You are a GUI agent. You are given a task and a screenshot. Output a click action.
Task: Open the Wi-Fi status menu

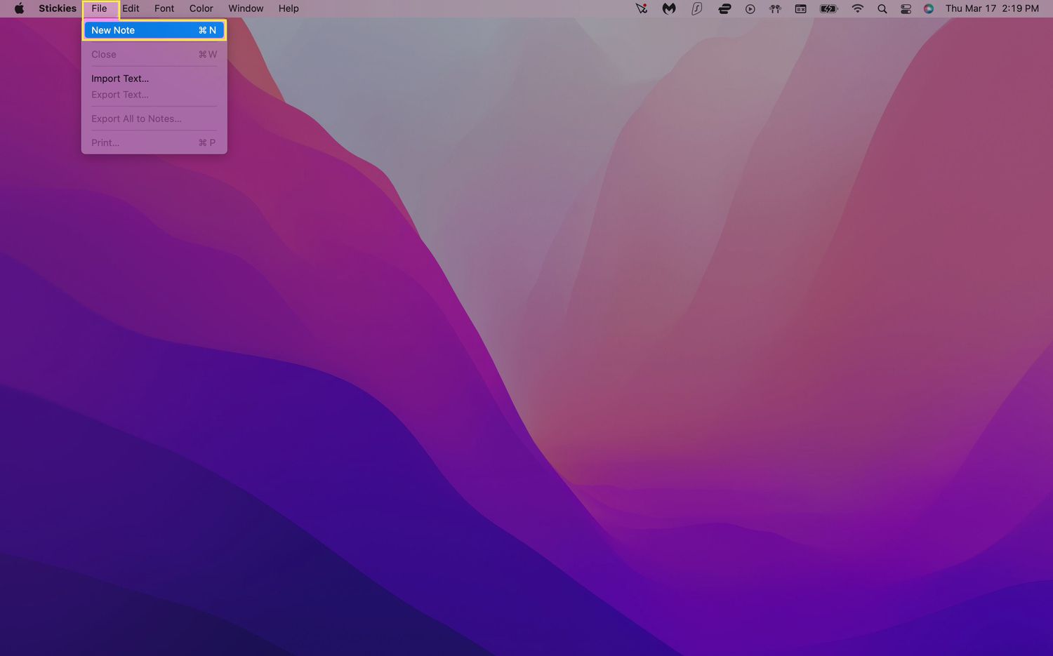857,8
